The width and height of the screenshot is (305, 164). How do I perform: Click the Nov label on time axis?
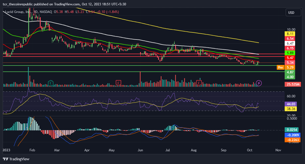pos(278,150)
